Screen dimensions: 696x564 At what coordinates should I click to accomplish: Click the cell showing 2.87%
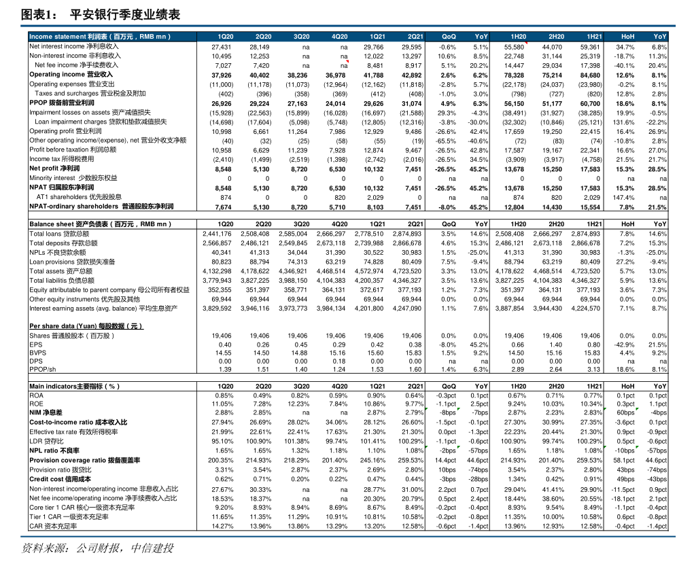tap(517, 412)
